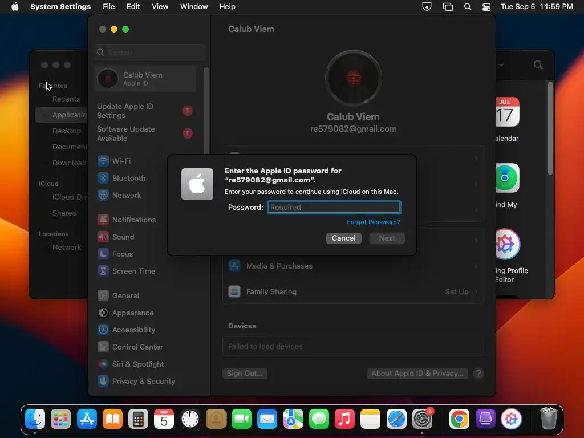584x438 pixels.
Task: Click search icon in Finder window
Action: (x=538, y=65)
